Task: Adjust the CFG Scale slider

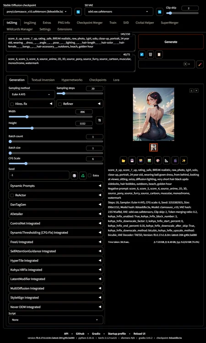Action: click(56, 163)
